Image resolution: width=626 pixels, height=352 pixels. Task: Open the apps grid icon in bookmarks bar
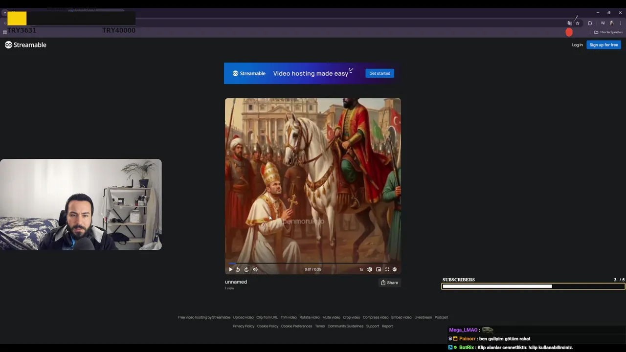pos(4,32)
